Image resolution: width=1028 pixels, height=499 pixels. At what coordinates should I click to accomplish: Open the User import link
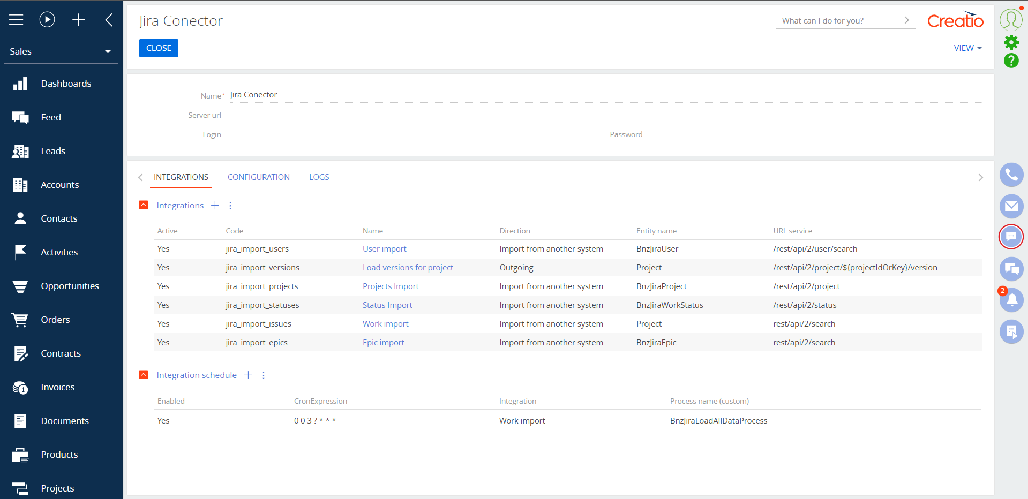pyautogui.click(x=384, y=249)
